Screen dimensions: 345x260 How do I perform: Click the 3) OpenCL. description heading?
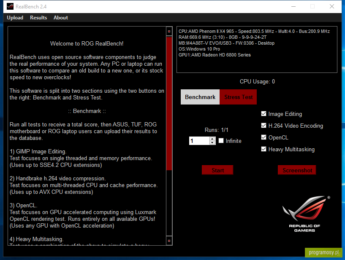coord(24,206)
